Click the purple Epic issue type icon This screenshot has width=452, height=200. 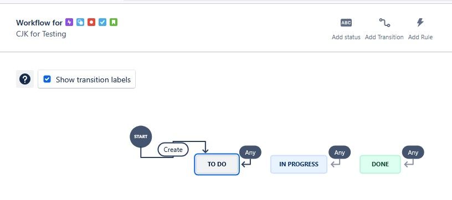point(69,22)
